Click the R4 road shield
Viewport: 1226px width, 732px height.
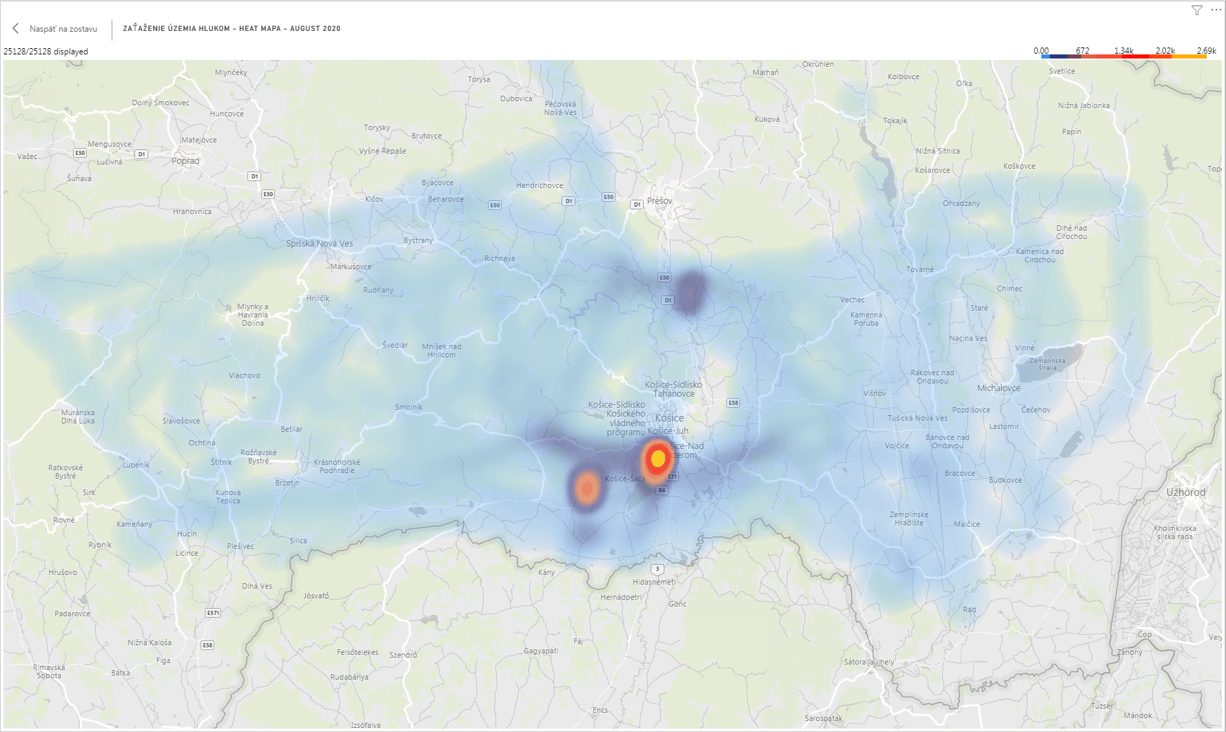[662, 490]
